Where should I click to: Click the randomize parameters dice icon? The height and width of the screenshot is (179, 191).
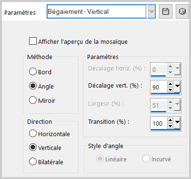point(182,11)
